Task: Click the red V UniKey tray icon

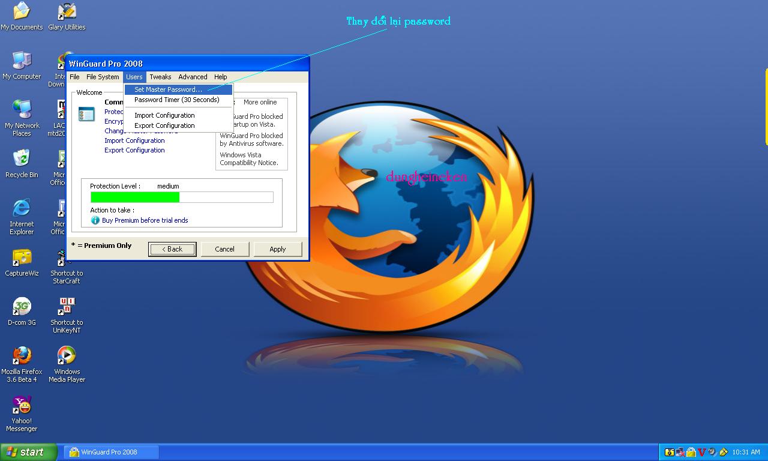Action: click(701, 452)
